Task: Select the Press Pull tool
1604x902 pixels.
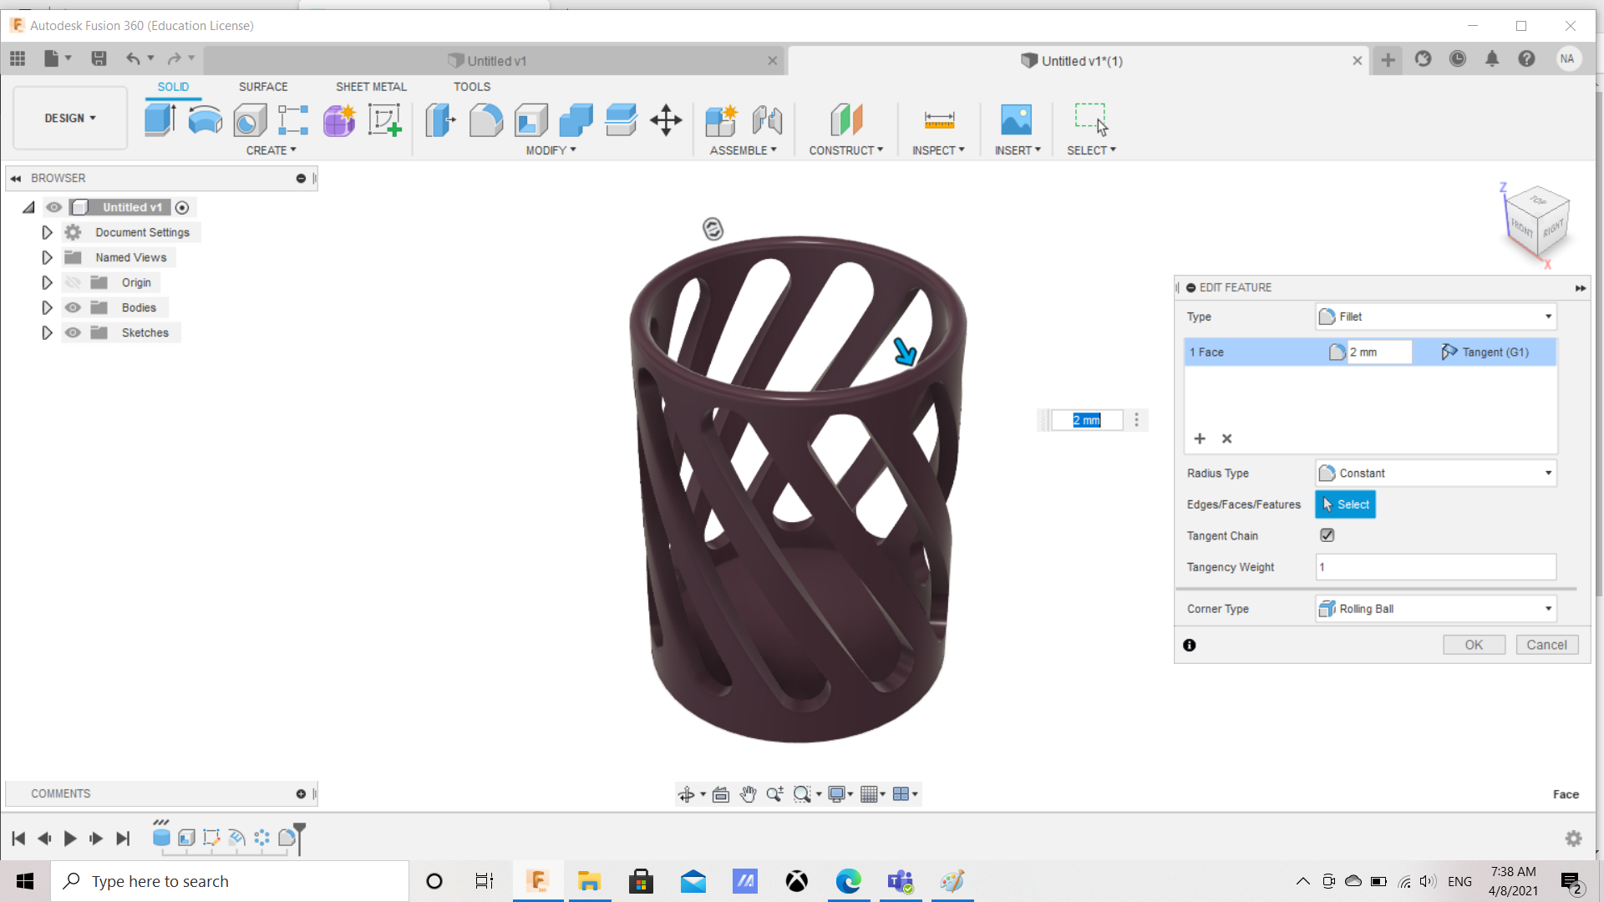Action: (x=440, y=120)
